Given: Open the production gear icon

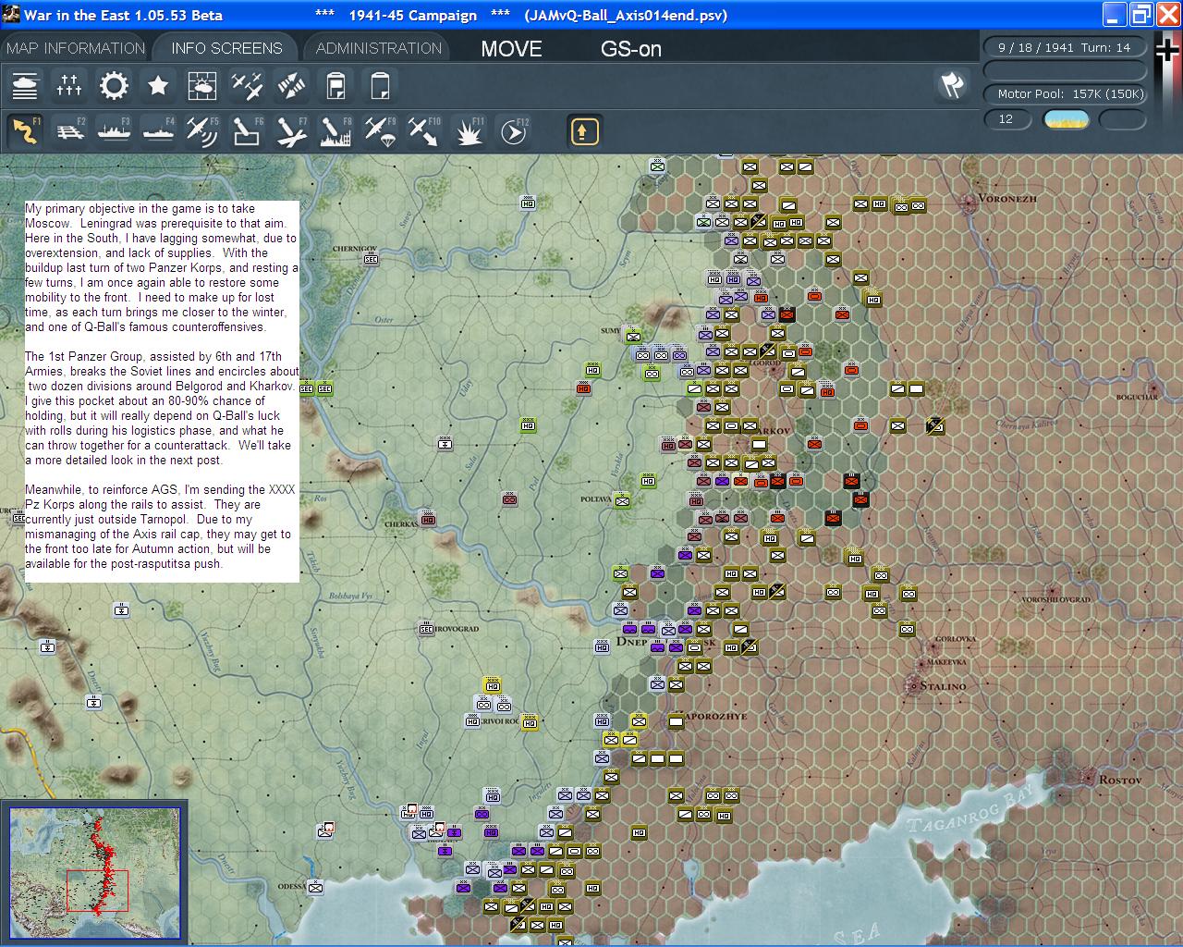Looking at the screenshot, I should pos(114,86).
